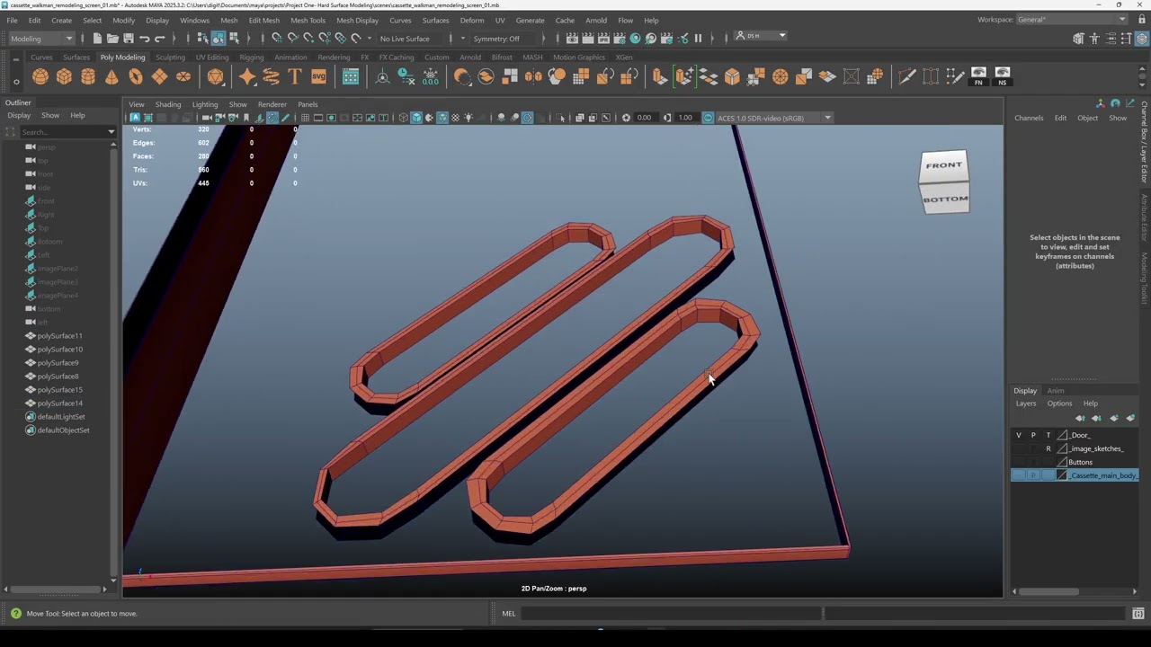Screen dimensions: 1151x647
Task: Click the New Scene icon
Action: [97, 38]
